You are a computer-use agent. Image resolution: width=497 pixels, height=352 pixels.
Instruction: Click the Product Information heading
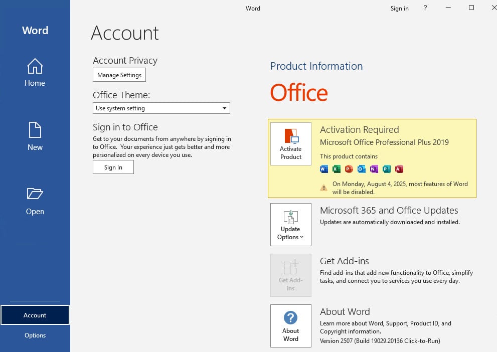[316, 66]
